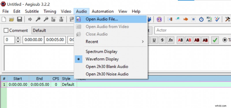
Task: Open Styling Assistant turtle icon
Action: click(x=178, y=19)
